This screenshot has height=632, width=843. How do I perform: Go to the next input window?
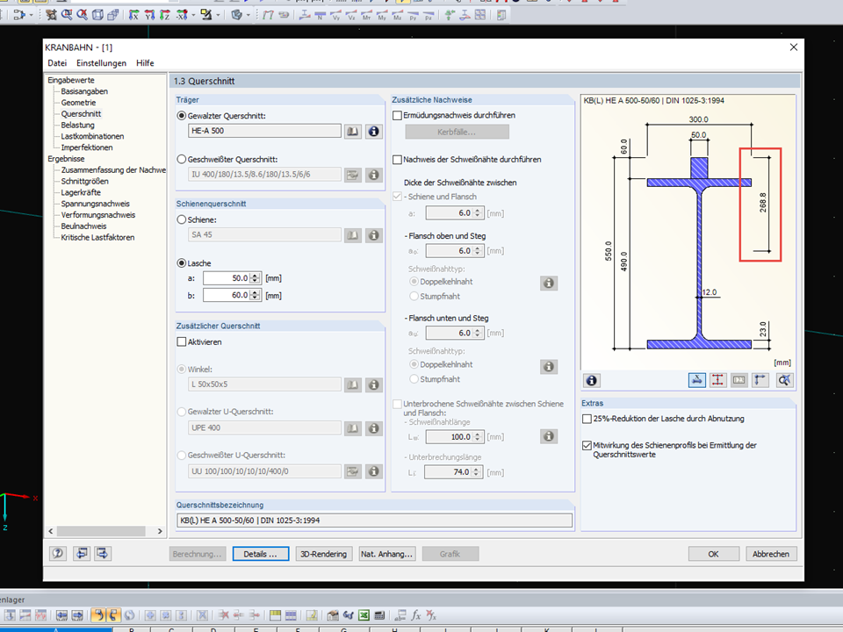[x=104, y=554]
